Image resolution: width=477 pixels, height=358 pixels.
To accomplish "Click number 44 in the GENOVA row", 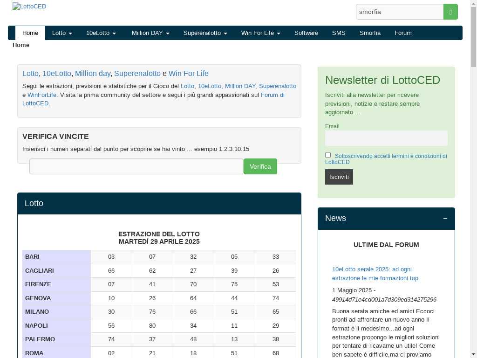I will 234,298.
